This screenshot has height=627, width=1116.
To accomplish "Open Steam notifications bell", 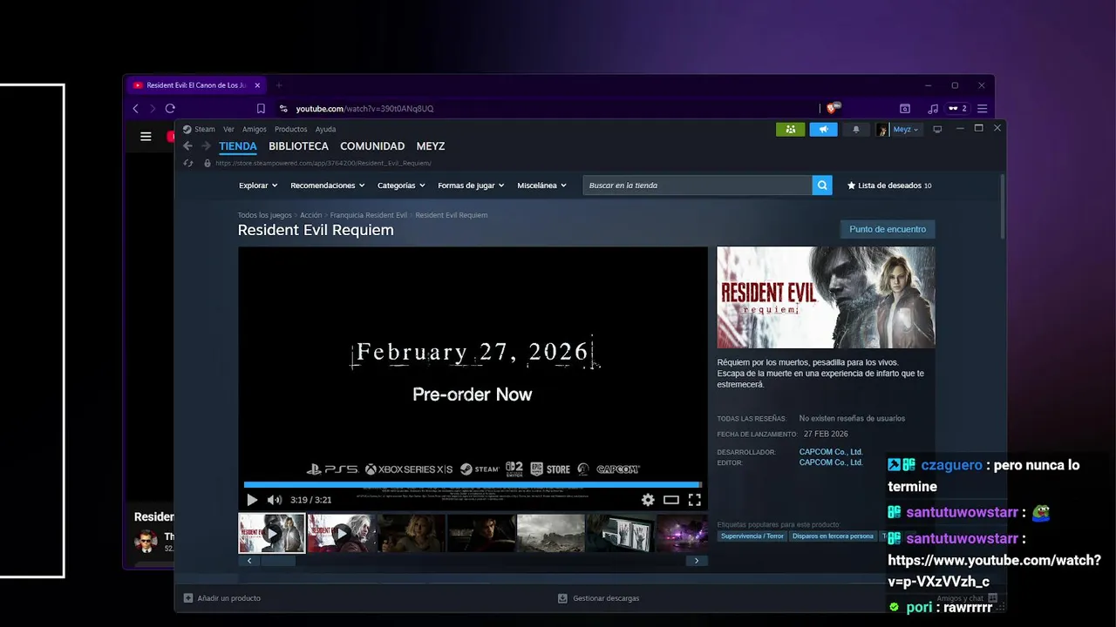I will click(x=855, y=129).
